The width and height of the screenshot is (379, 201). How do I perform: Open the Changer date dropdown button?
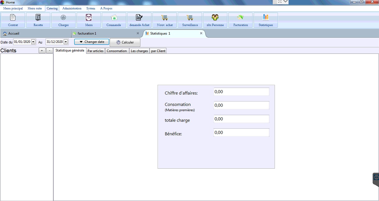click(x=92, y=42)
